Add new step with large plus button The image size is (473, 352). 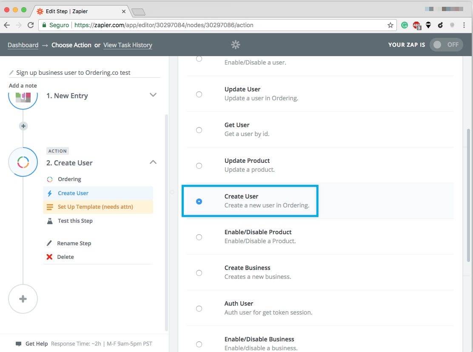[23, 299]
